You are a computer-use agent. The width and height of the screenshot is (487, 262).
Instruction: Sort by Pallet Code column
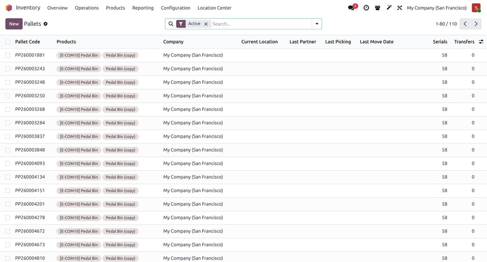click(28, 42)
